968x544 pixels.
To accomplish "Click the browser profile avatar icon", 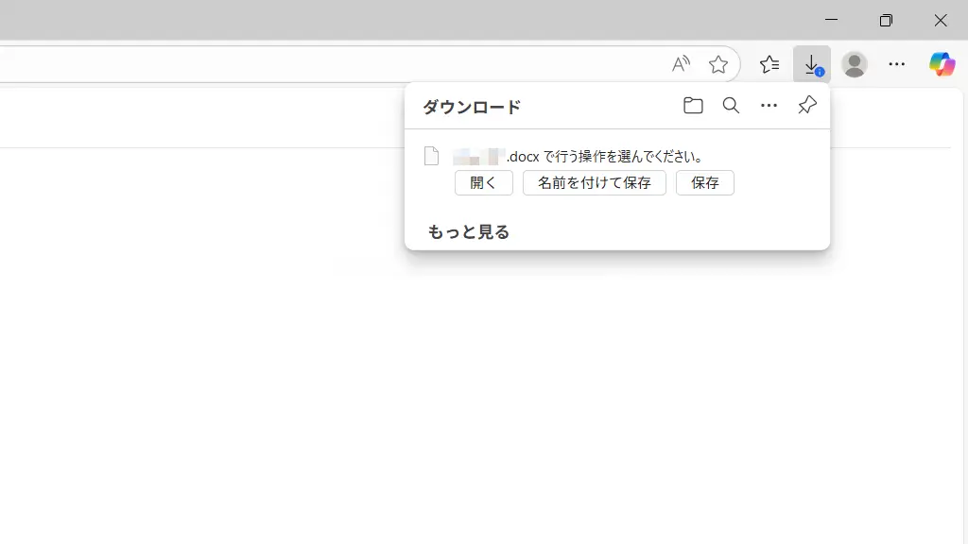I will 854,63.
